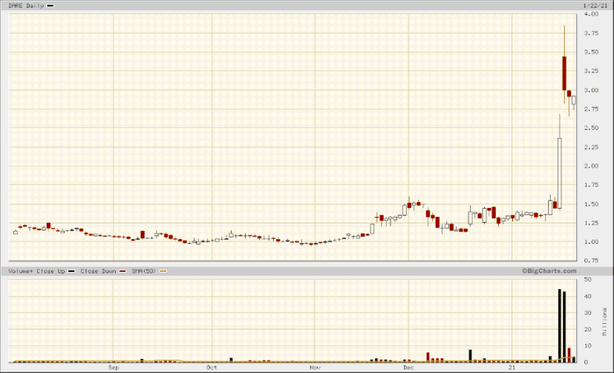This screenshot has height=373, width=614.
Task: Click the black line marker beside DARE Daily
Action: (50, 6)
